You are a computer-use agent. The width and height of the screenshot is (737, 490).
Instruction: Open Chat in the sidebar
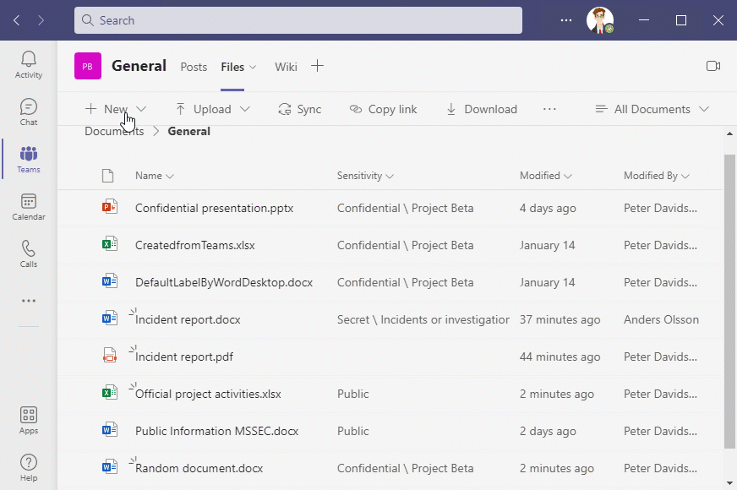[29, 112]
